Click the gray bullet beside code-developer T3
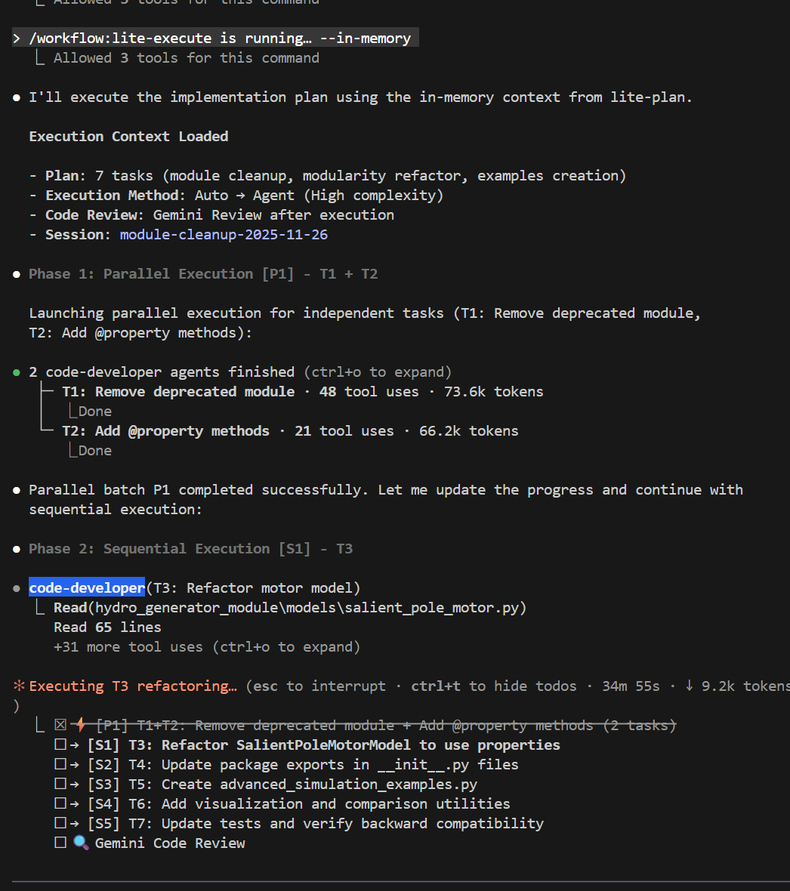790x891 pixels. pos(17,589)
